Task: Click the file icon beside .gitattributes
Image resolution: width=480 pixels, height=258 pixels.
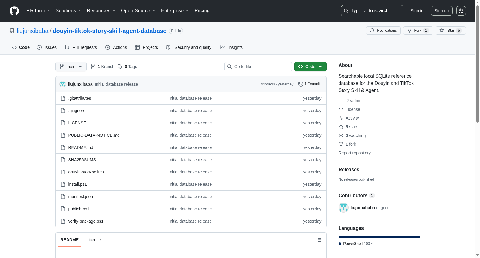Action: tap(63, 98)
